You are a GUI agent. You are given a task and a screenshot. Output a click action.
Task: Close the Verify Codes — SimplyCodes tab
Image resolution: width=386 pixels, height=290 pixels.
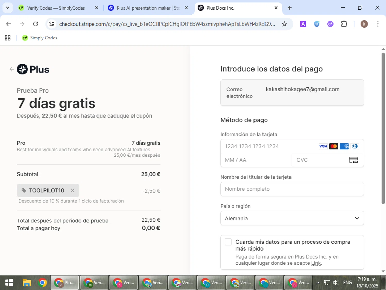97,8
